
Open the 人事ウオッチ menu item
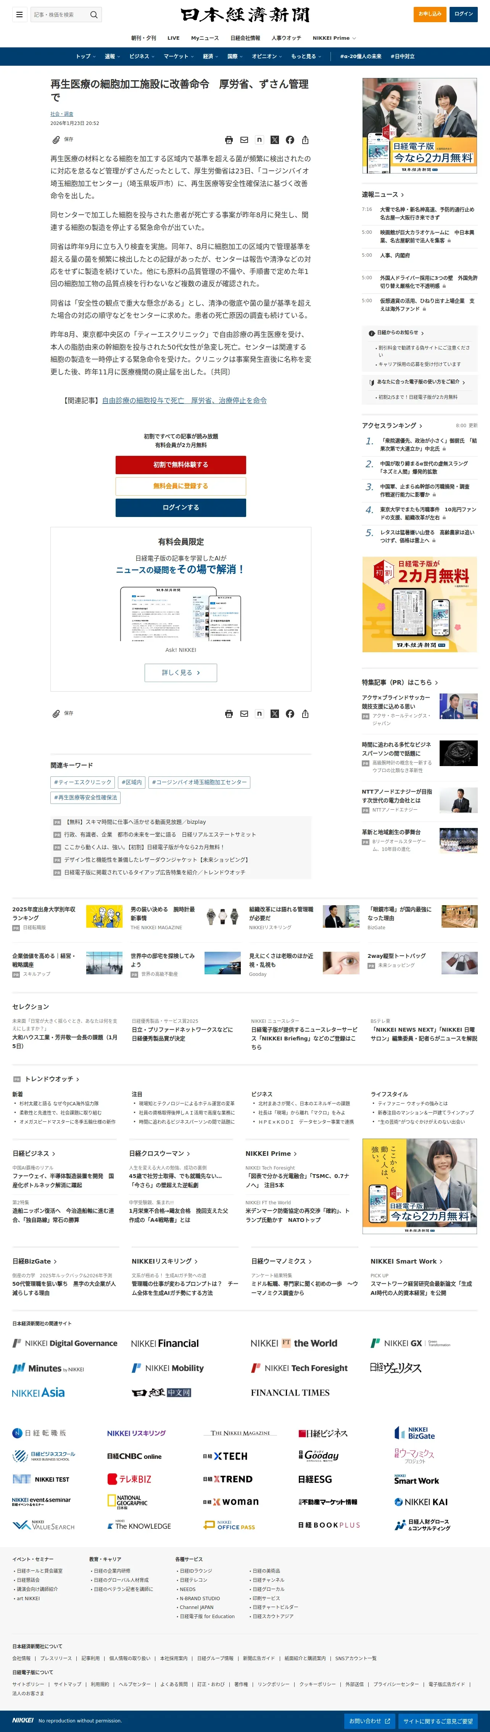point(287,38)
